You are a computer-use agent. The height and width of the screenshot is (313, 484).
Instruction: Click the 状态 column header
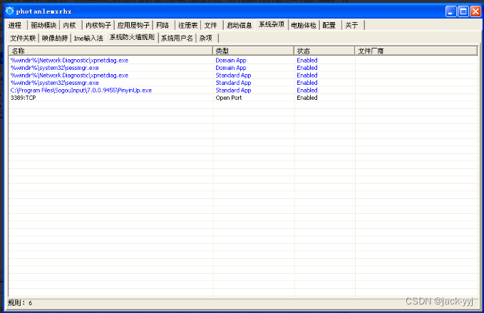coord(324,51)
